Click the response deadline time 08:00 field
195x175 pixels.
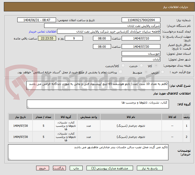click(x=102, y=38)
